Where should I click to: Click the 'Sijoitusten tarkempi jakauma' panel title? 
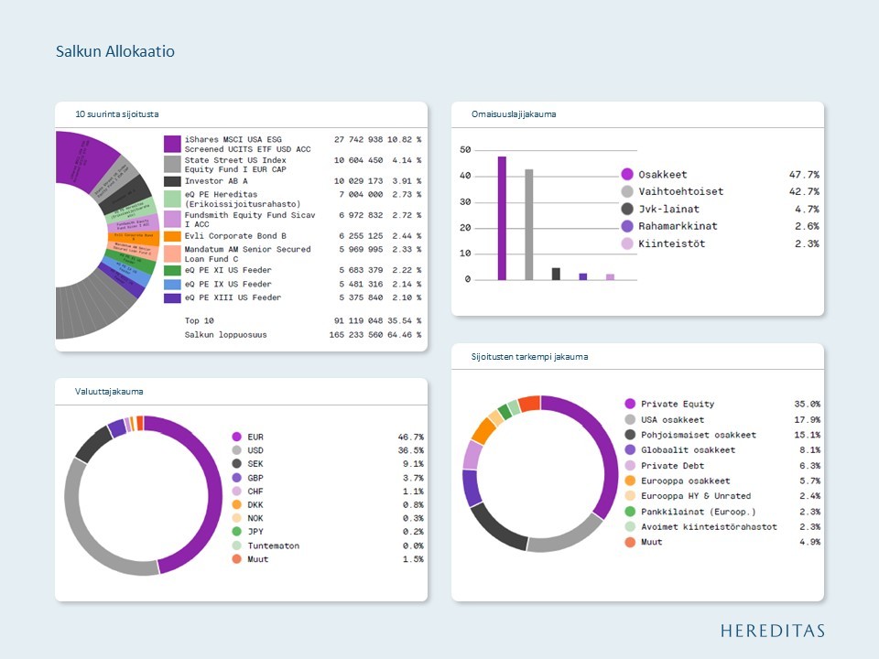529,356
